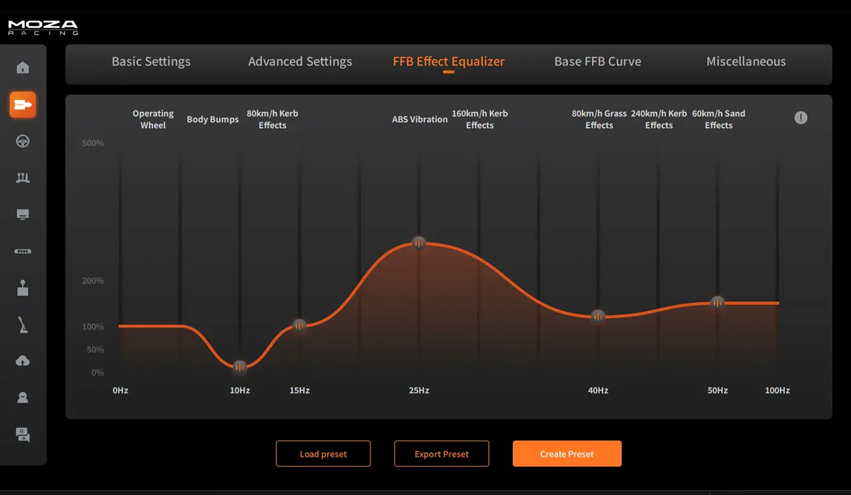Open the steering wheel settings icon
Image resolution: width=851 pixels, height=495 pixels.
(x=22, y=142)
